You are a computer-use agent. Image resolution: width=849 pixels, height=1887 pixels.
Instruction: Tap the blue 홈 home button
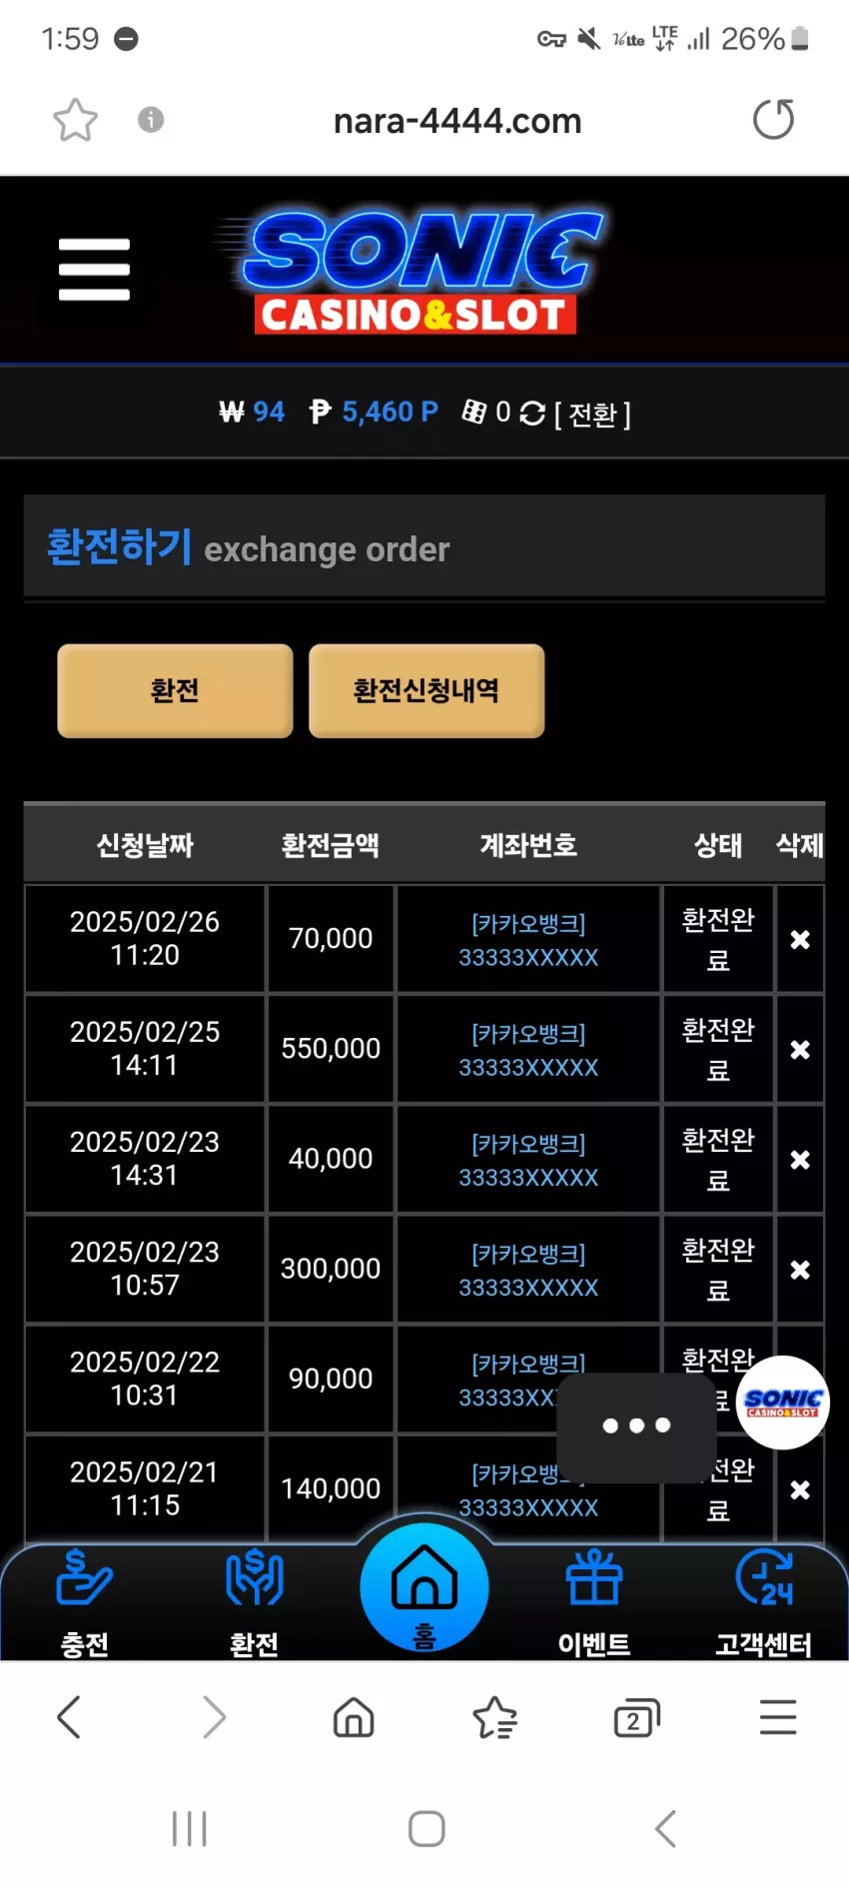pos(424,1587)
